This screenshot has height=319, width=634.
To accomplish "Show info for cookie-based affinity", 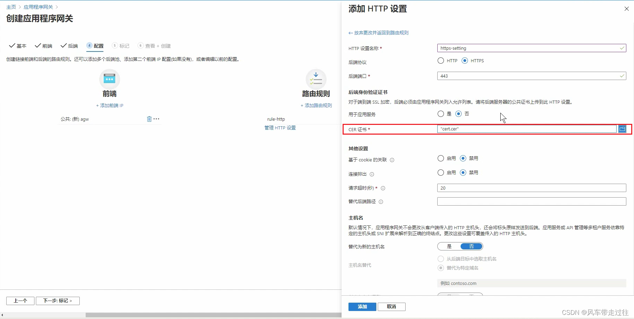I will coord(392,160).
